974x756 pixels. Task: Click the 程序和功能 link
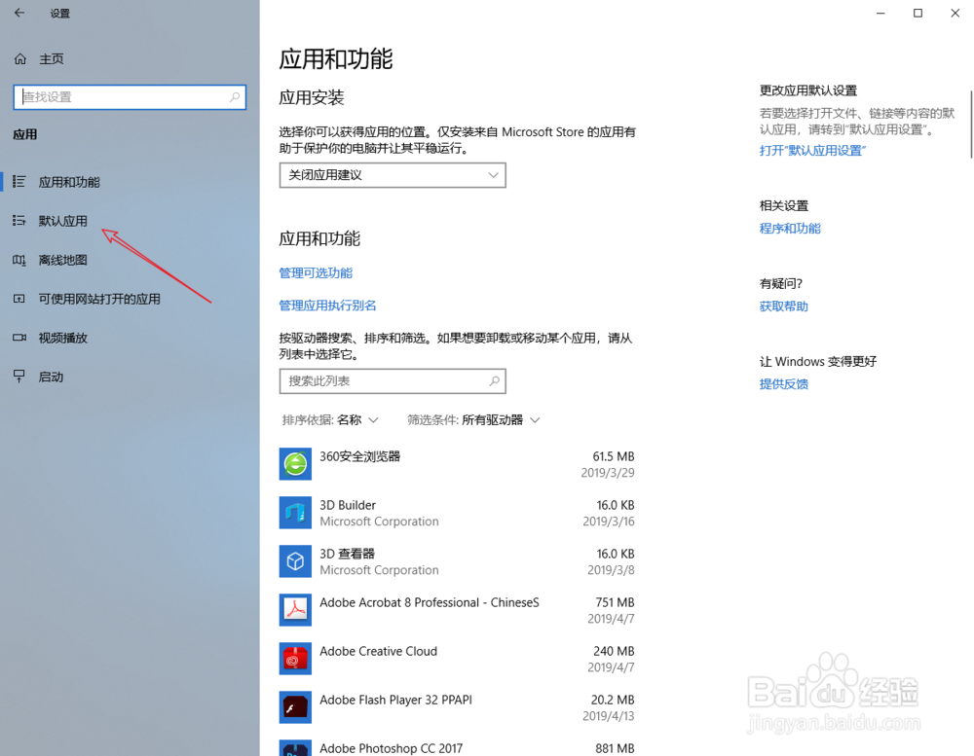(x=789, y=228)
